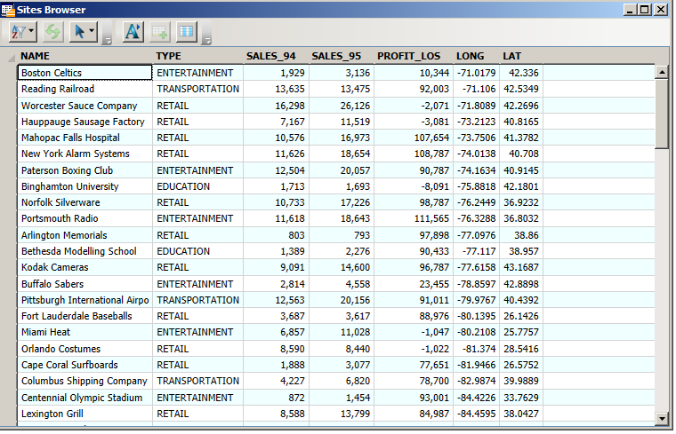Select the Kodak Cameras name cell
676x434 pixels.
coord(84,267)
